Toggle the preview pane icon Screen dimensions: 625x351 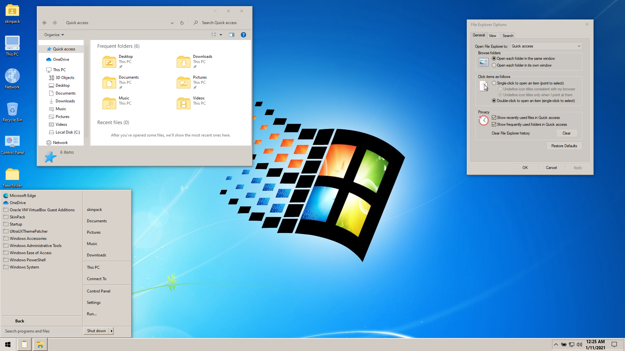[232, 35]
